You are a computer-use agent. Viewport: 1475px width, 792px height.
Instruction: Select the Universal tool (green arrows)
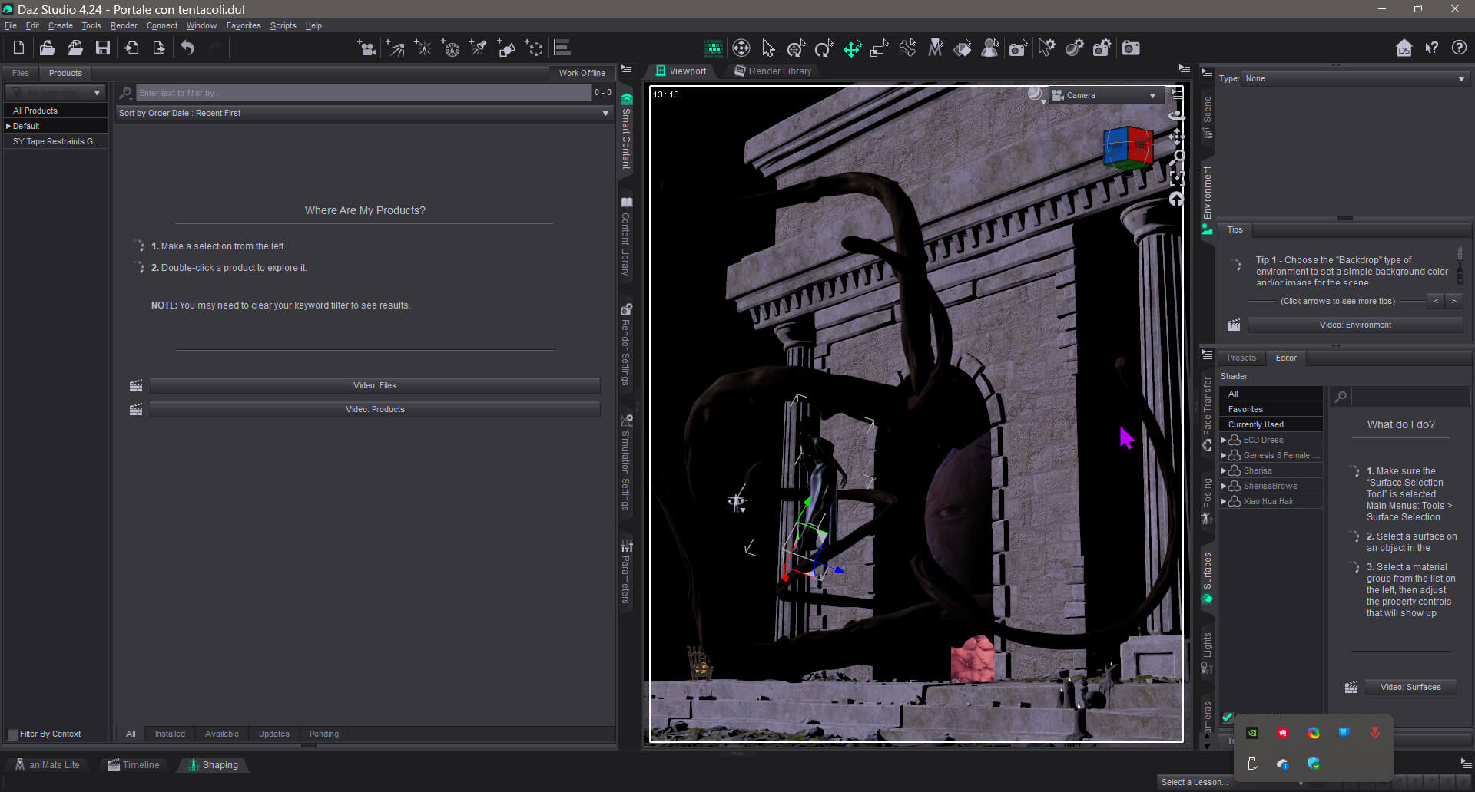coord(852,48)
